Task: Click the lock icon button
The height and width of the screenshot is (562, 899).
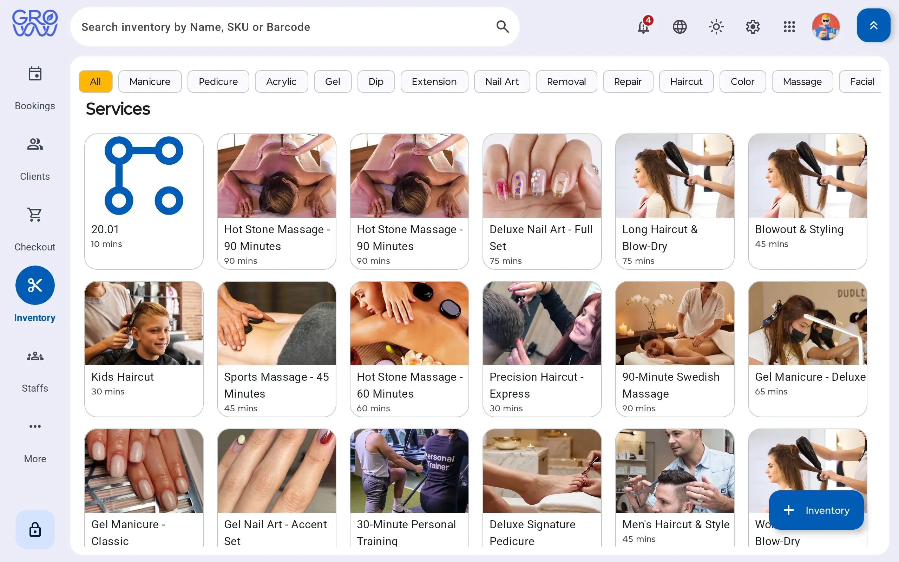Action: pyautogui.click(x=35, y=529)
